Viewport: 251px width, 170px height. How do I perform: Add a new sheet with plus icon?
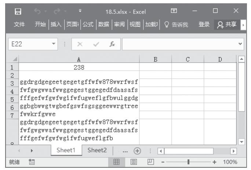(138, 151)
